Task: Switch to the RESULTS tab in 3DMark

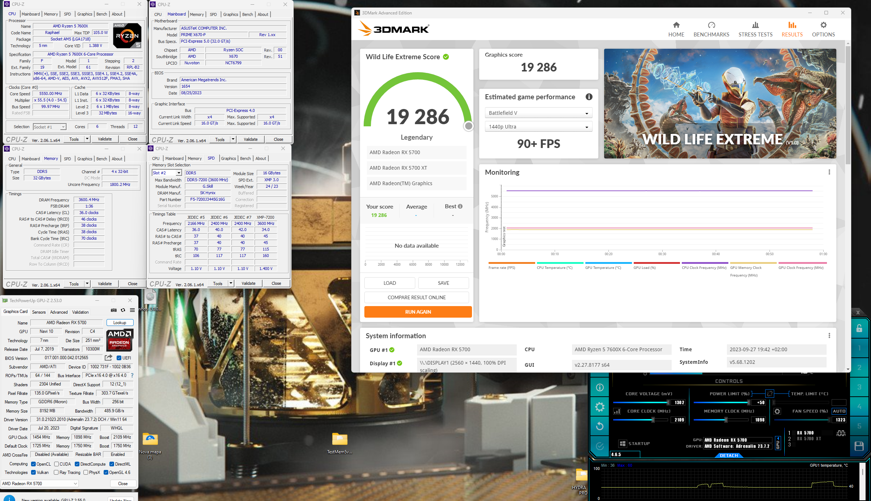Action: tap(792, 30)
